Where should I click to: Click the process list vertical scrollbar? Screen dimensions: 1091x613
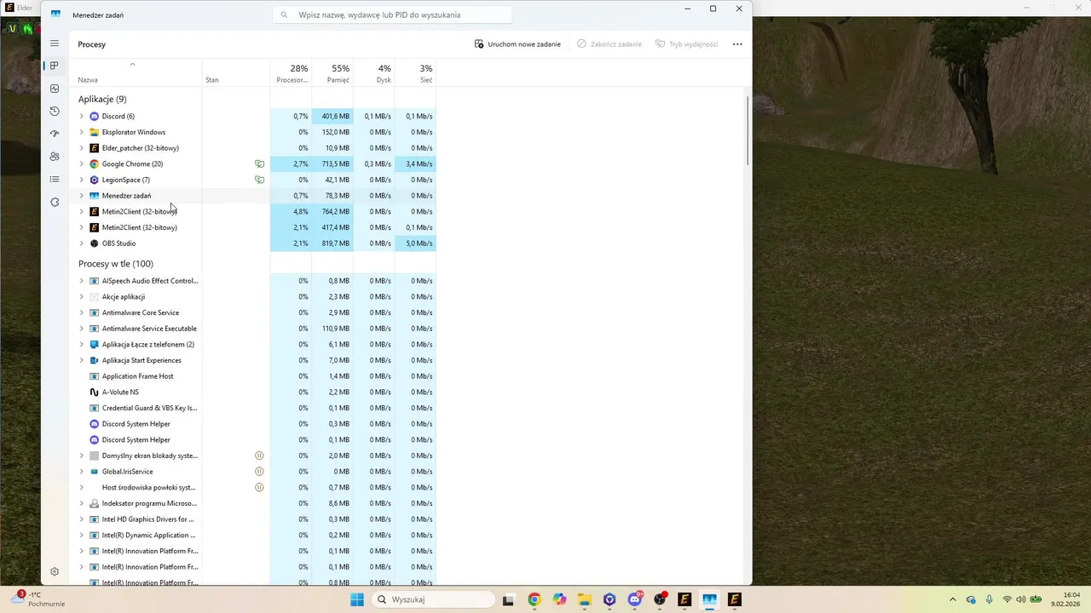[x=748, y=131]
